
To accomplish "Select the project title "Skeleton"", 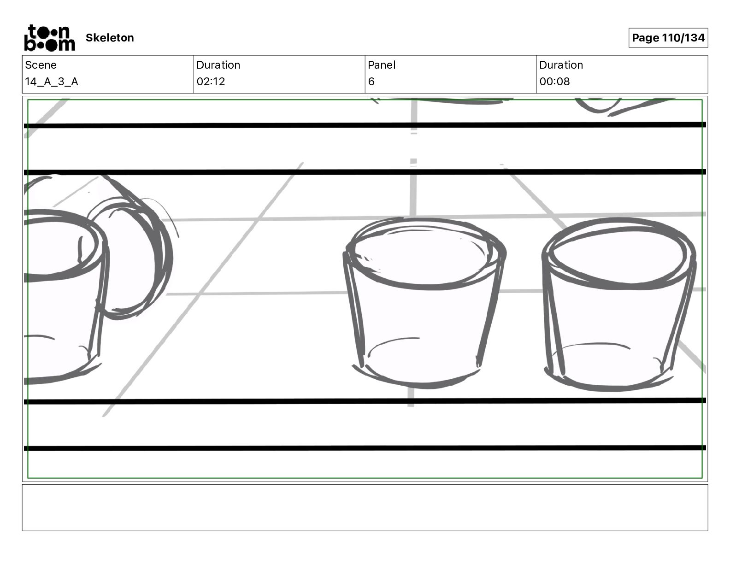I will tap(110, 38).
